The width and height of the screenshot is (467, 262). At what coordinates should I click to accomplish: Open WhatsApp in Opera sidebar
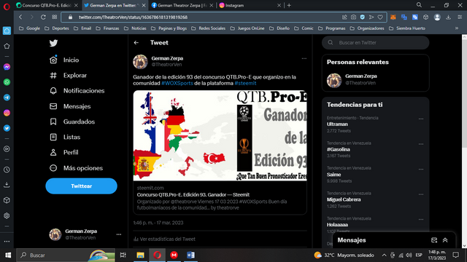(x=7, y=82)
